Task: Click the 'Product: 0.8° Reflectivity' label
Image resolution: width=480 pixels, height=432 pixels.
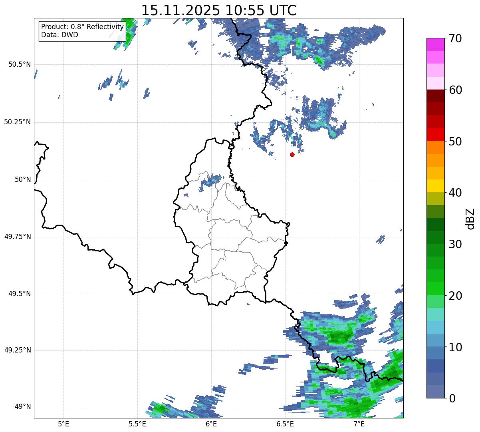Action: pos(83,27)
